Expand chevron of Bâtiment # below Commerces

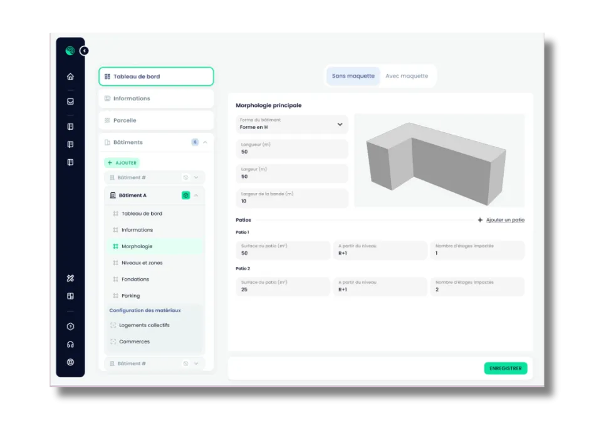(x=196, y=363)
